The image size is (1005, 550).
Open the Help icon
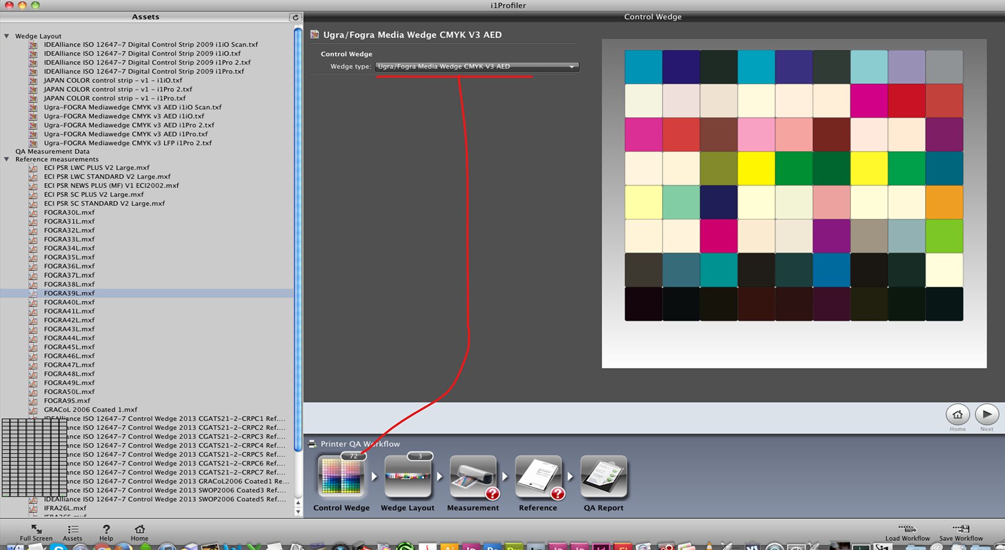[106, 532]
